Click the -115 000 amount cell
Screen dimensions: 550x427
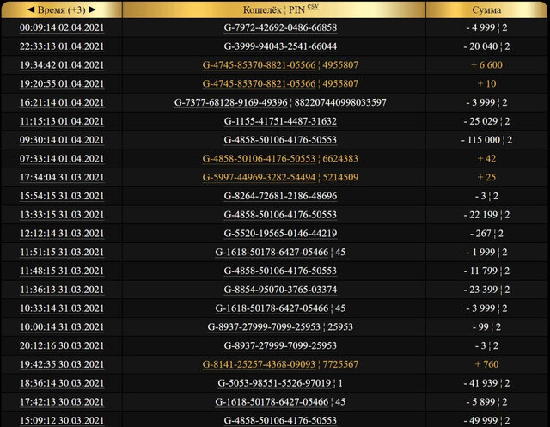click(x=486, y=140)
